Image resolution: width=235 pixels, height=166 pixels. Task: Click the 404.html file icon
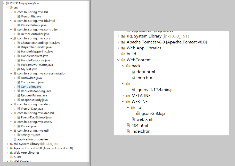coord(128,125)
